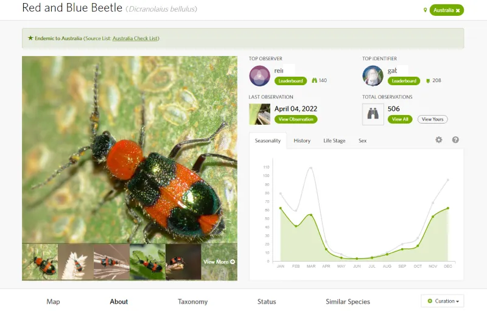Expand the Curation dropdown
This screenshot has height=311, width=487.
(x=443, y=301)
